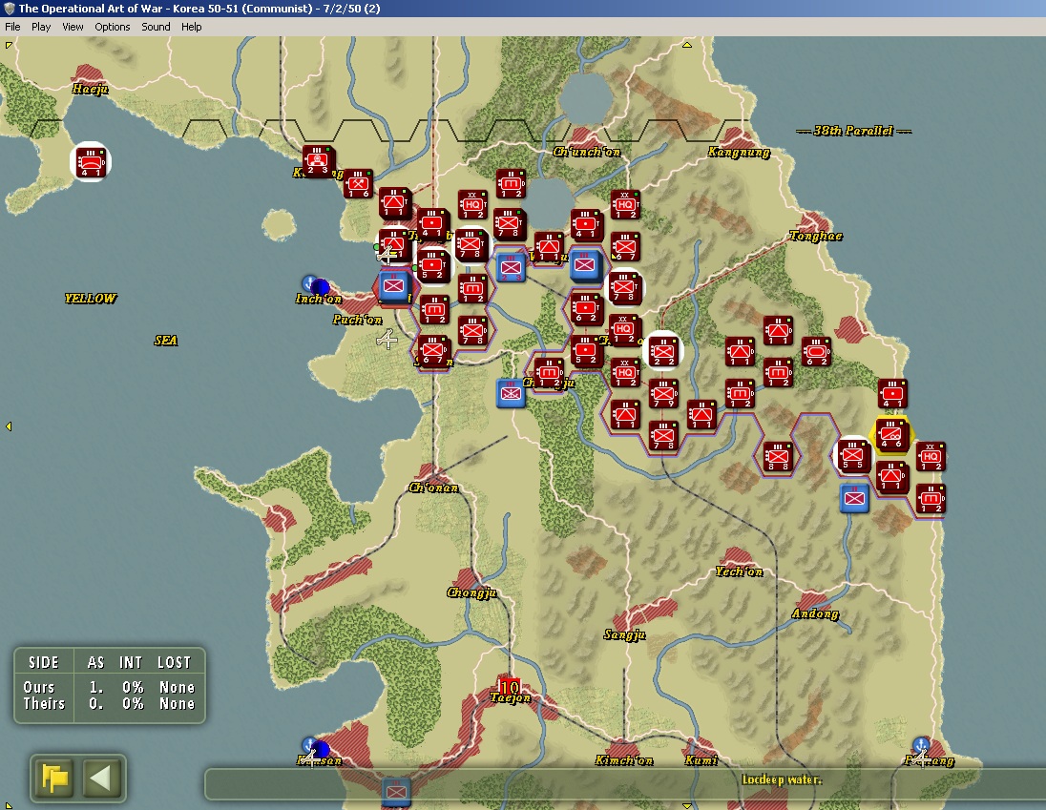1046x810 pixels.
Task: Select the yellow-highlighted unit marked 4 6
Action: pyautogui.click(x=892, y=434)
